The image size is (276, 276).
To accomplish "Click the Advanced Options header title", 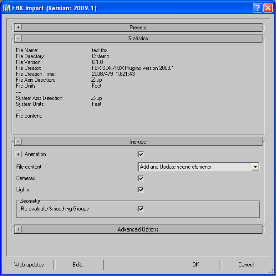I will coord(138,229).
